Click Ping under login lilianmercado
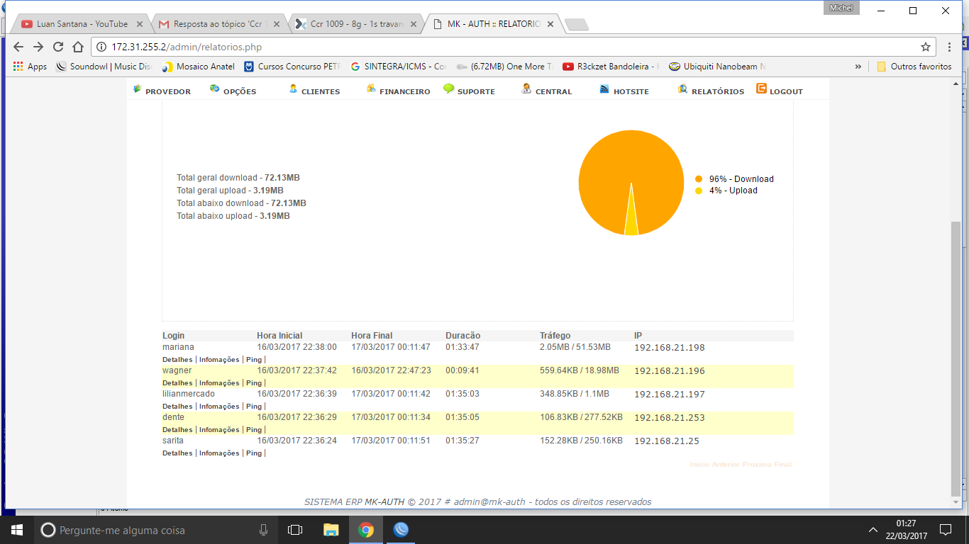The width and height of the screenshot is (969, 544). 254,407
